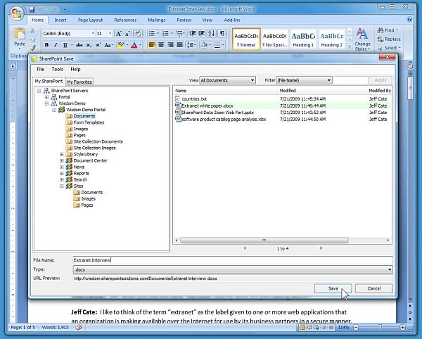Select the Heading 1 style

[303, 39]
